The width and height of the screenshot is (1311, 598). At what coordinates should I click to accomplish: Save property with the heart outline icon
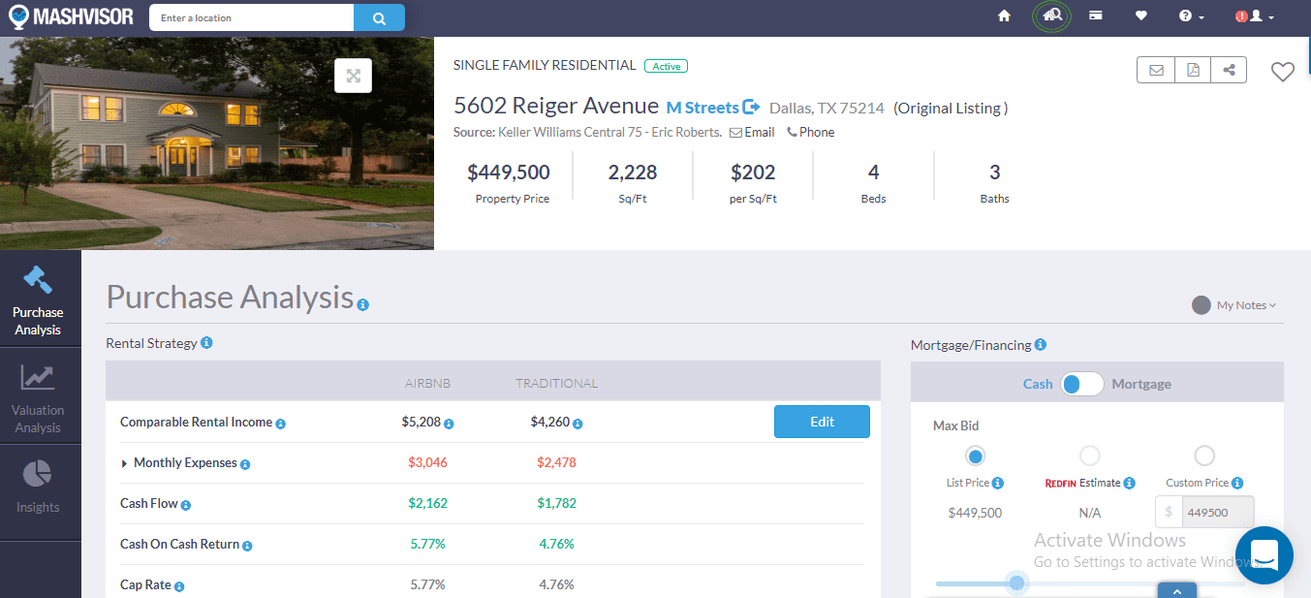click(x=1282, y=72)
